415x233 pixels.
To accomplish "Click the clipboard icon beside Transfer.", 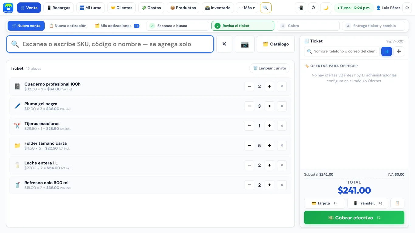I will 397,203.
